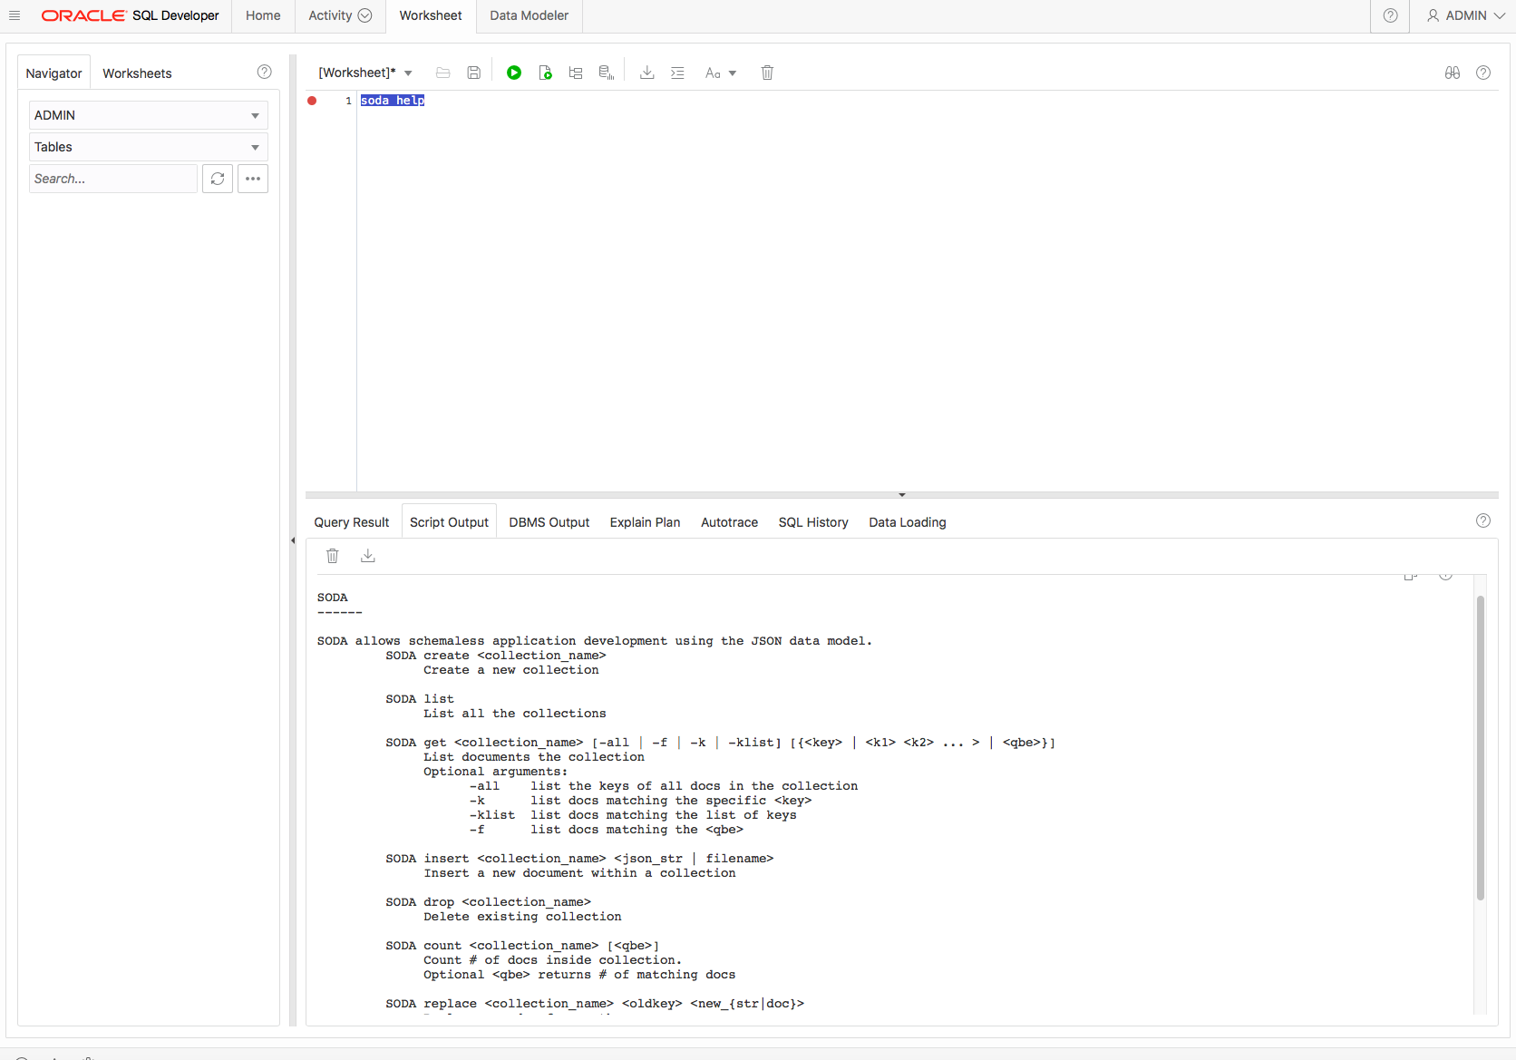Save the current worksheet
Image resolution: width=1516 pixels, height=1060 pixels.
click(x=473, y=73)
